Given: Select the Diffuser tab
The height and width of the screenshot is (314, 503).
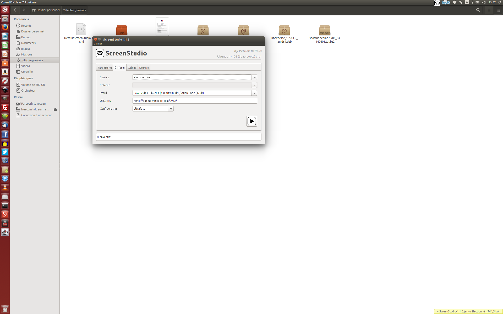Looking at the screenshot, I should pos(120,67).
